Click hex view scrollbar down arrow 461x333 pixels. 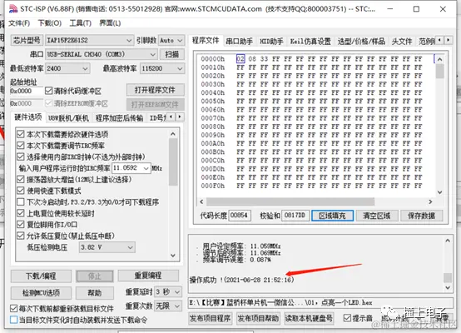coord(439,192)
